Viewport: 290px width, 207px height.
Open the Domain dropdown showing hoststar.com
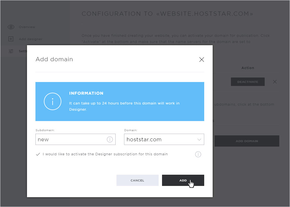(x=164, y=139)
